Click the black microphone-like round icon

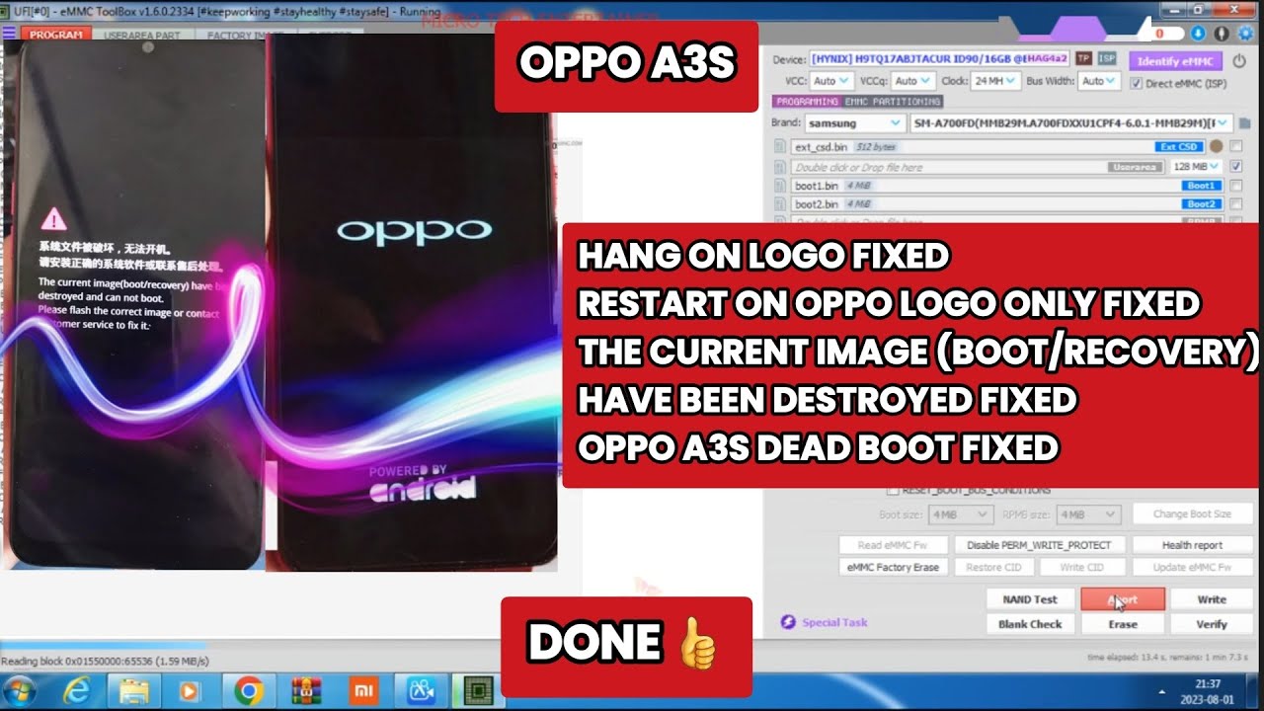(1222, 33)
